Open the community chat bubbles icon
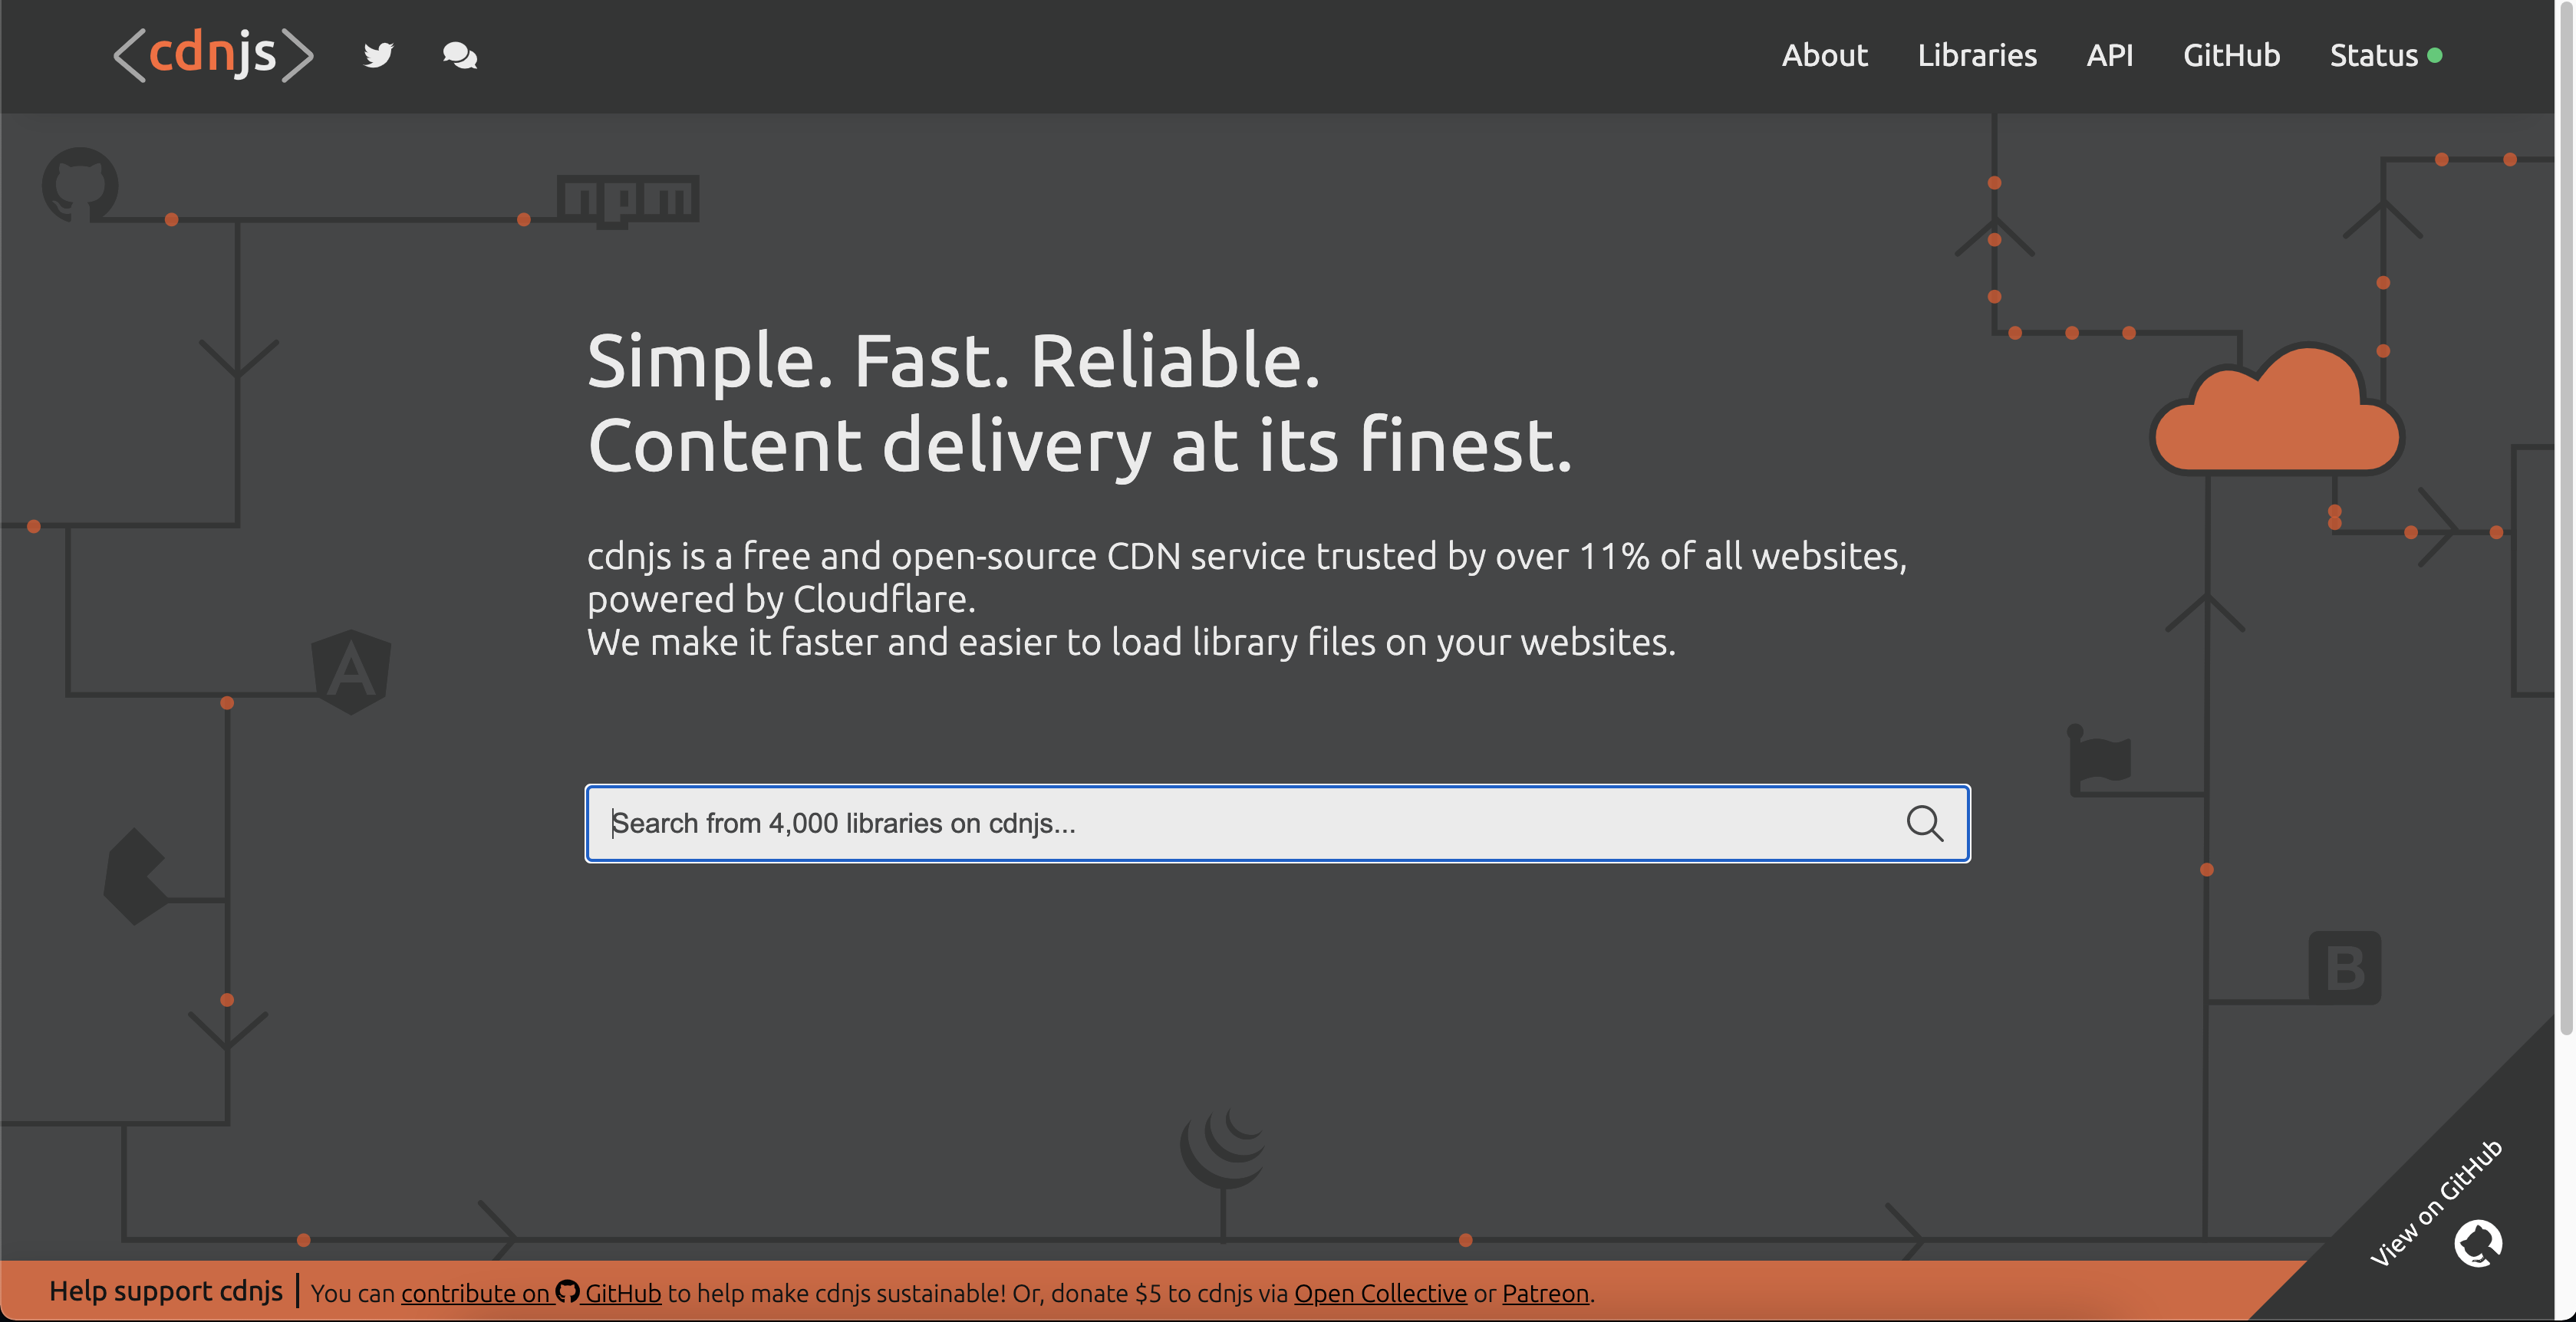The image size is (2576, 1322). pyautogui.click(x=459, y=55)
